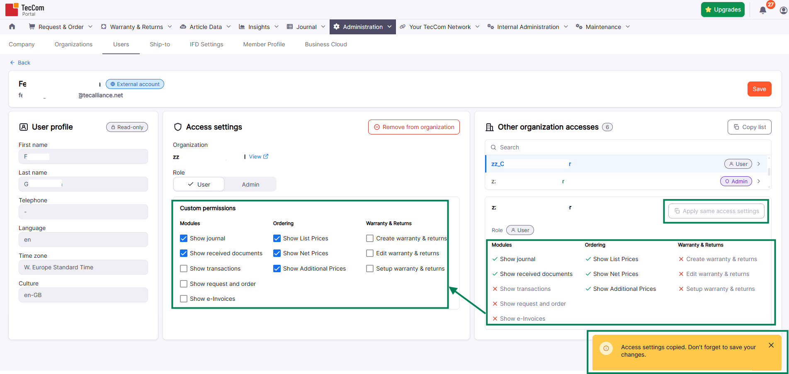This screenshot has height=374, width=789.
Task: Click the Upgrades button
Action: tap(723, 10)
